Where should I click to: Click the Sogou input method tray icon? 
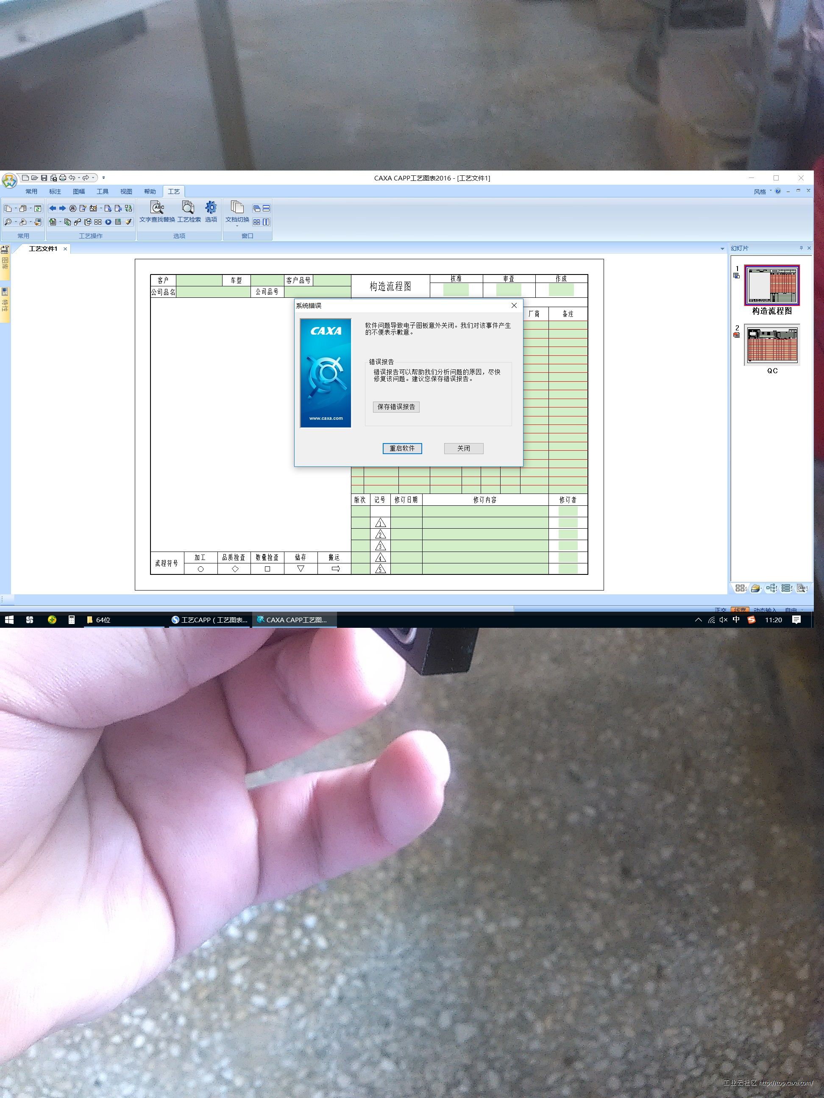751,619
